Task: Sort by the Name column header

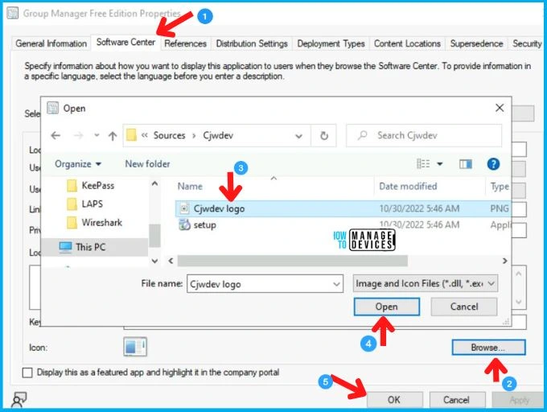Action: [190, 187]
